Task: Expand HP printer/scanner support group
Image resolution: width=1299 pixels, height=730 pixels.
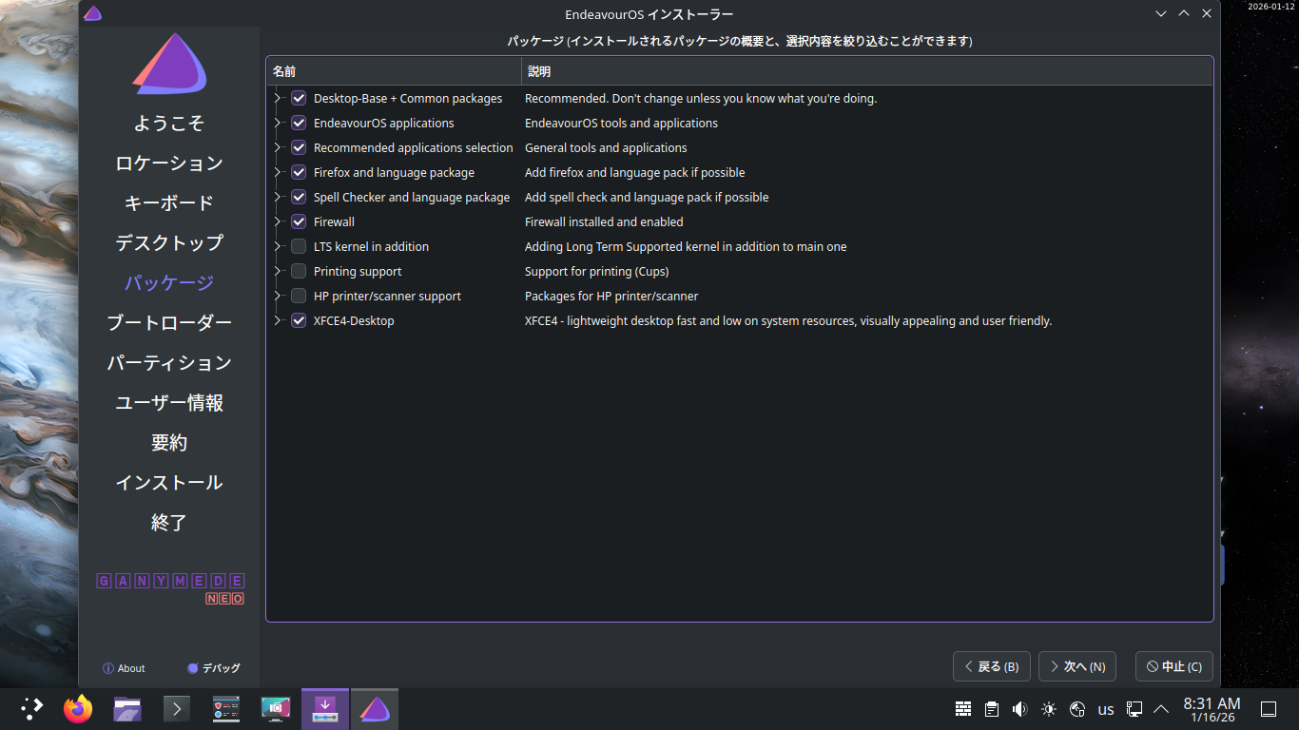Action: tap(279, 296)
